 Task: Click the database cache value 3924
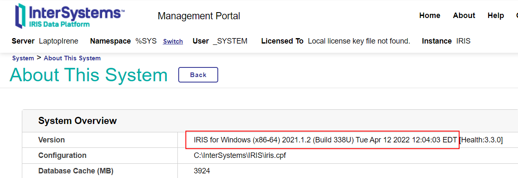pyautogui.click(x=202, y=171)
